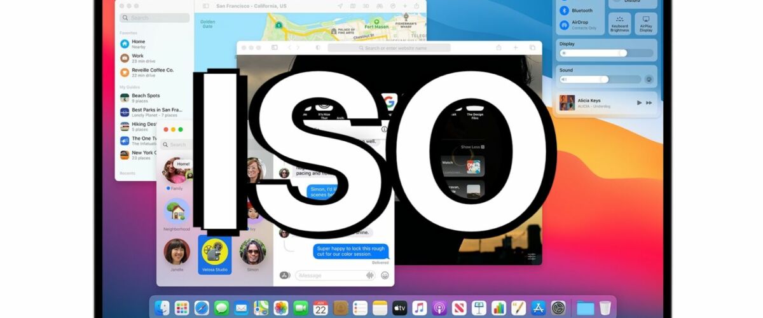763x318 pixels.
Task: Click current location arrow in Maps toolbar
Action: (x=341, y=6)
